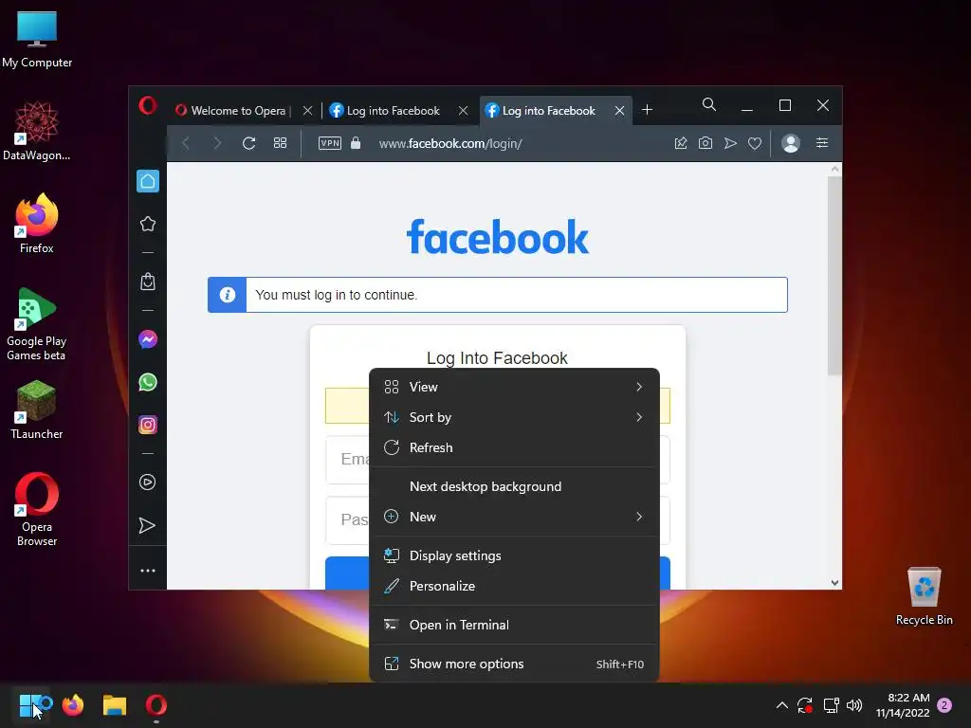This screenshot has height=728, width=971.
Task: Open the Opera menu logo button
Action: tap(147, 106)
